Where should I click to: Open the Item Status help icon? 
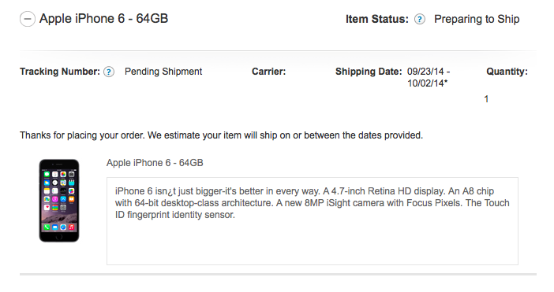click(x=419, y=19)
